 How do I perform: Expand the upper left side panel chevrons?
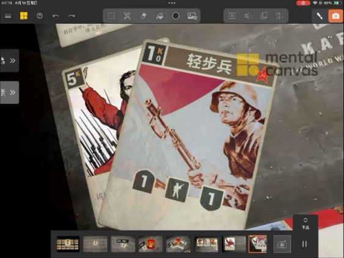(x=9, y=61)
